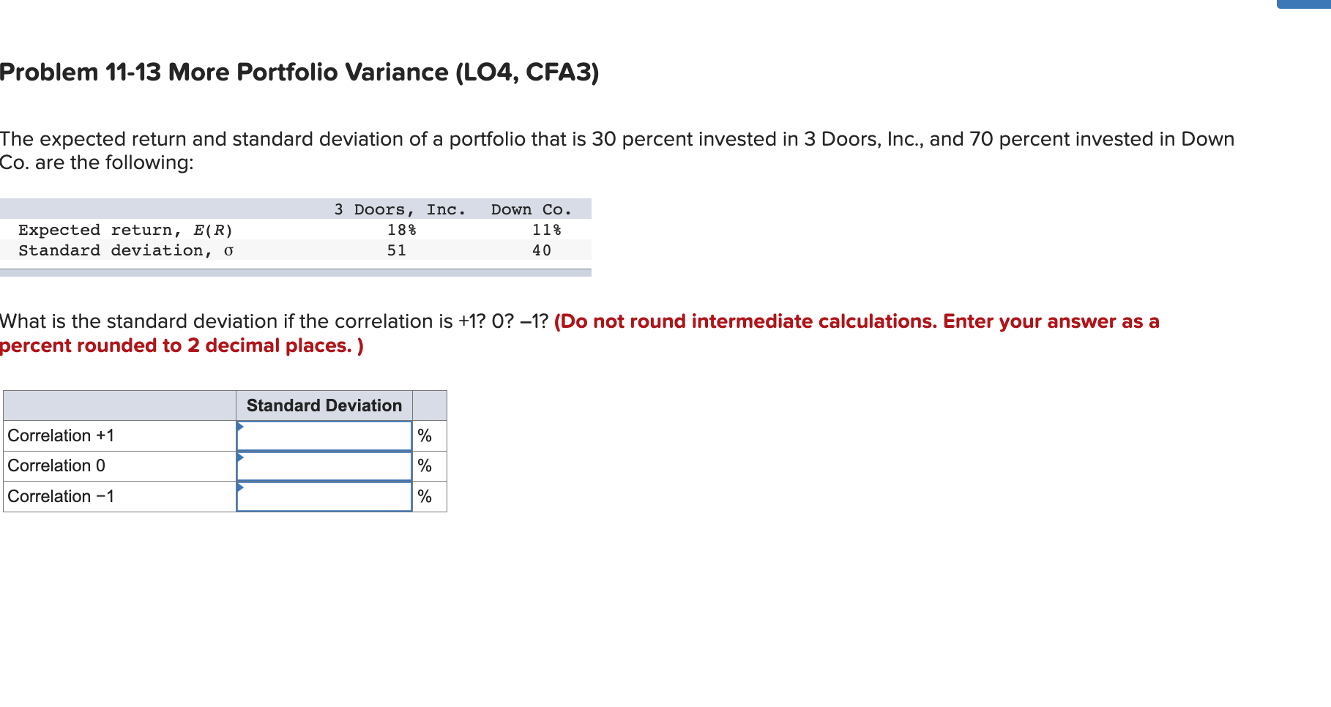Image resolution: width=1331 pixels, height=707 pixels.
Task: Click the Correlation +1 row label
Action: (61, 435)
